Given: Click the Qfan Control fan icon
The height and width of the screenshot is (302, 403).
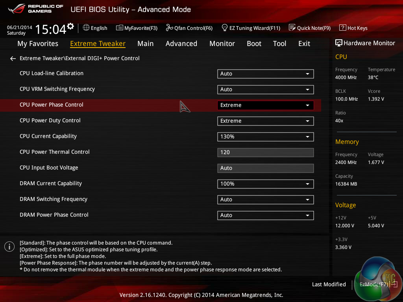Looking at the screenshot, I should 169,28.
